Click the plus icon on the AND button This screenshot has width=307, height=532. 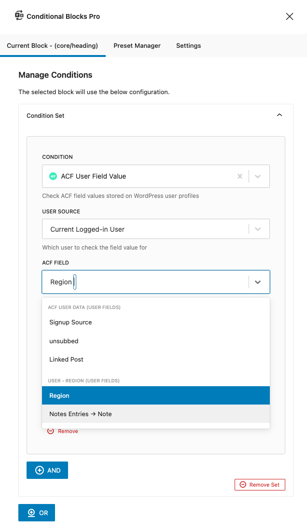pos(39,470)
